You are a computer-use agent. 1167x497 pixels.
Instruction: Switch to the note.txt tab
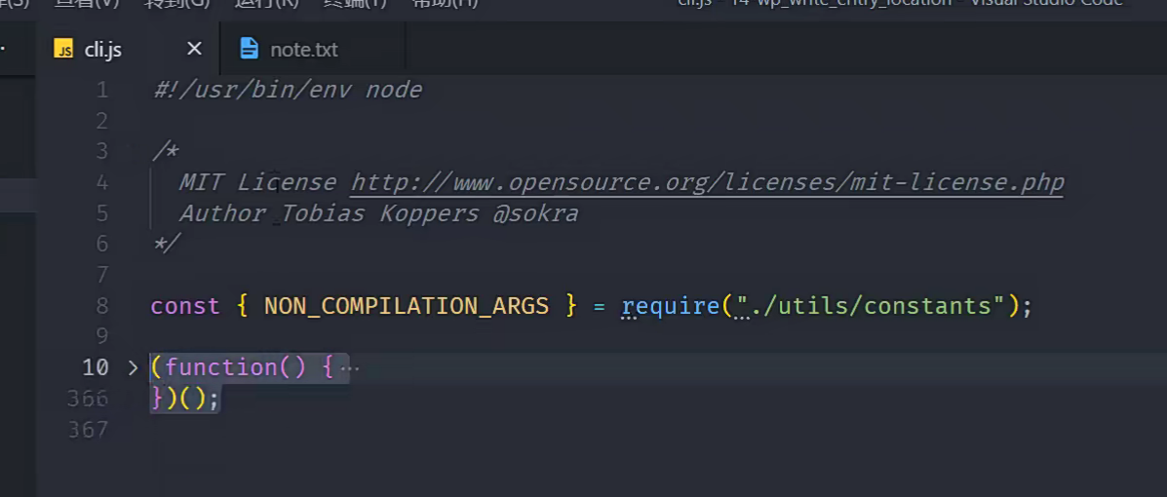click(303, 50)
